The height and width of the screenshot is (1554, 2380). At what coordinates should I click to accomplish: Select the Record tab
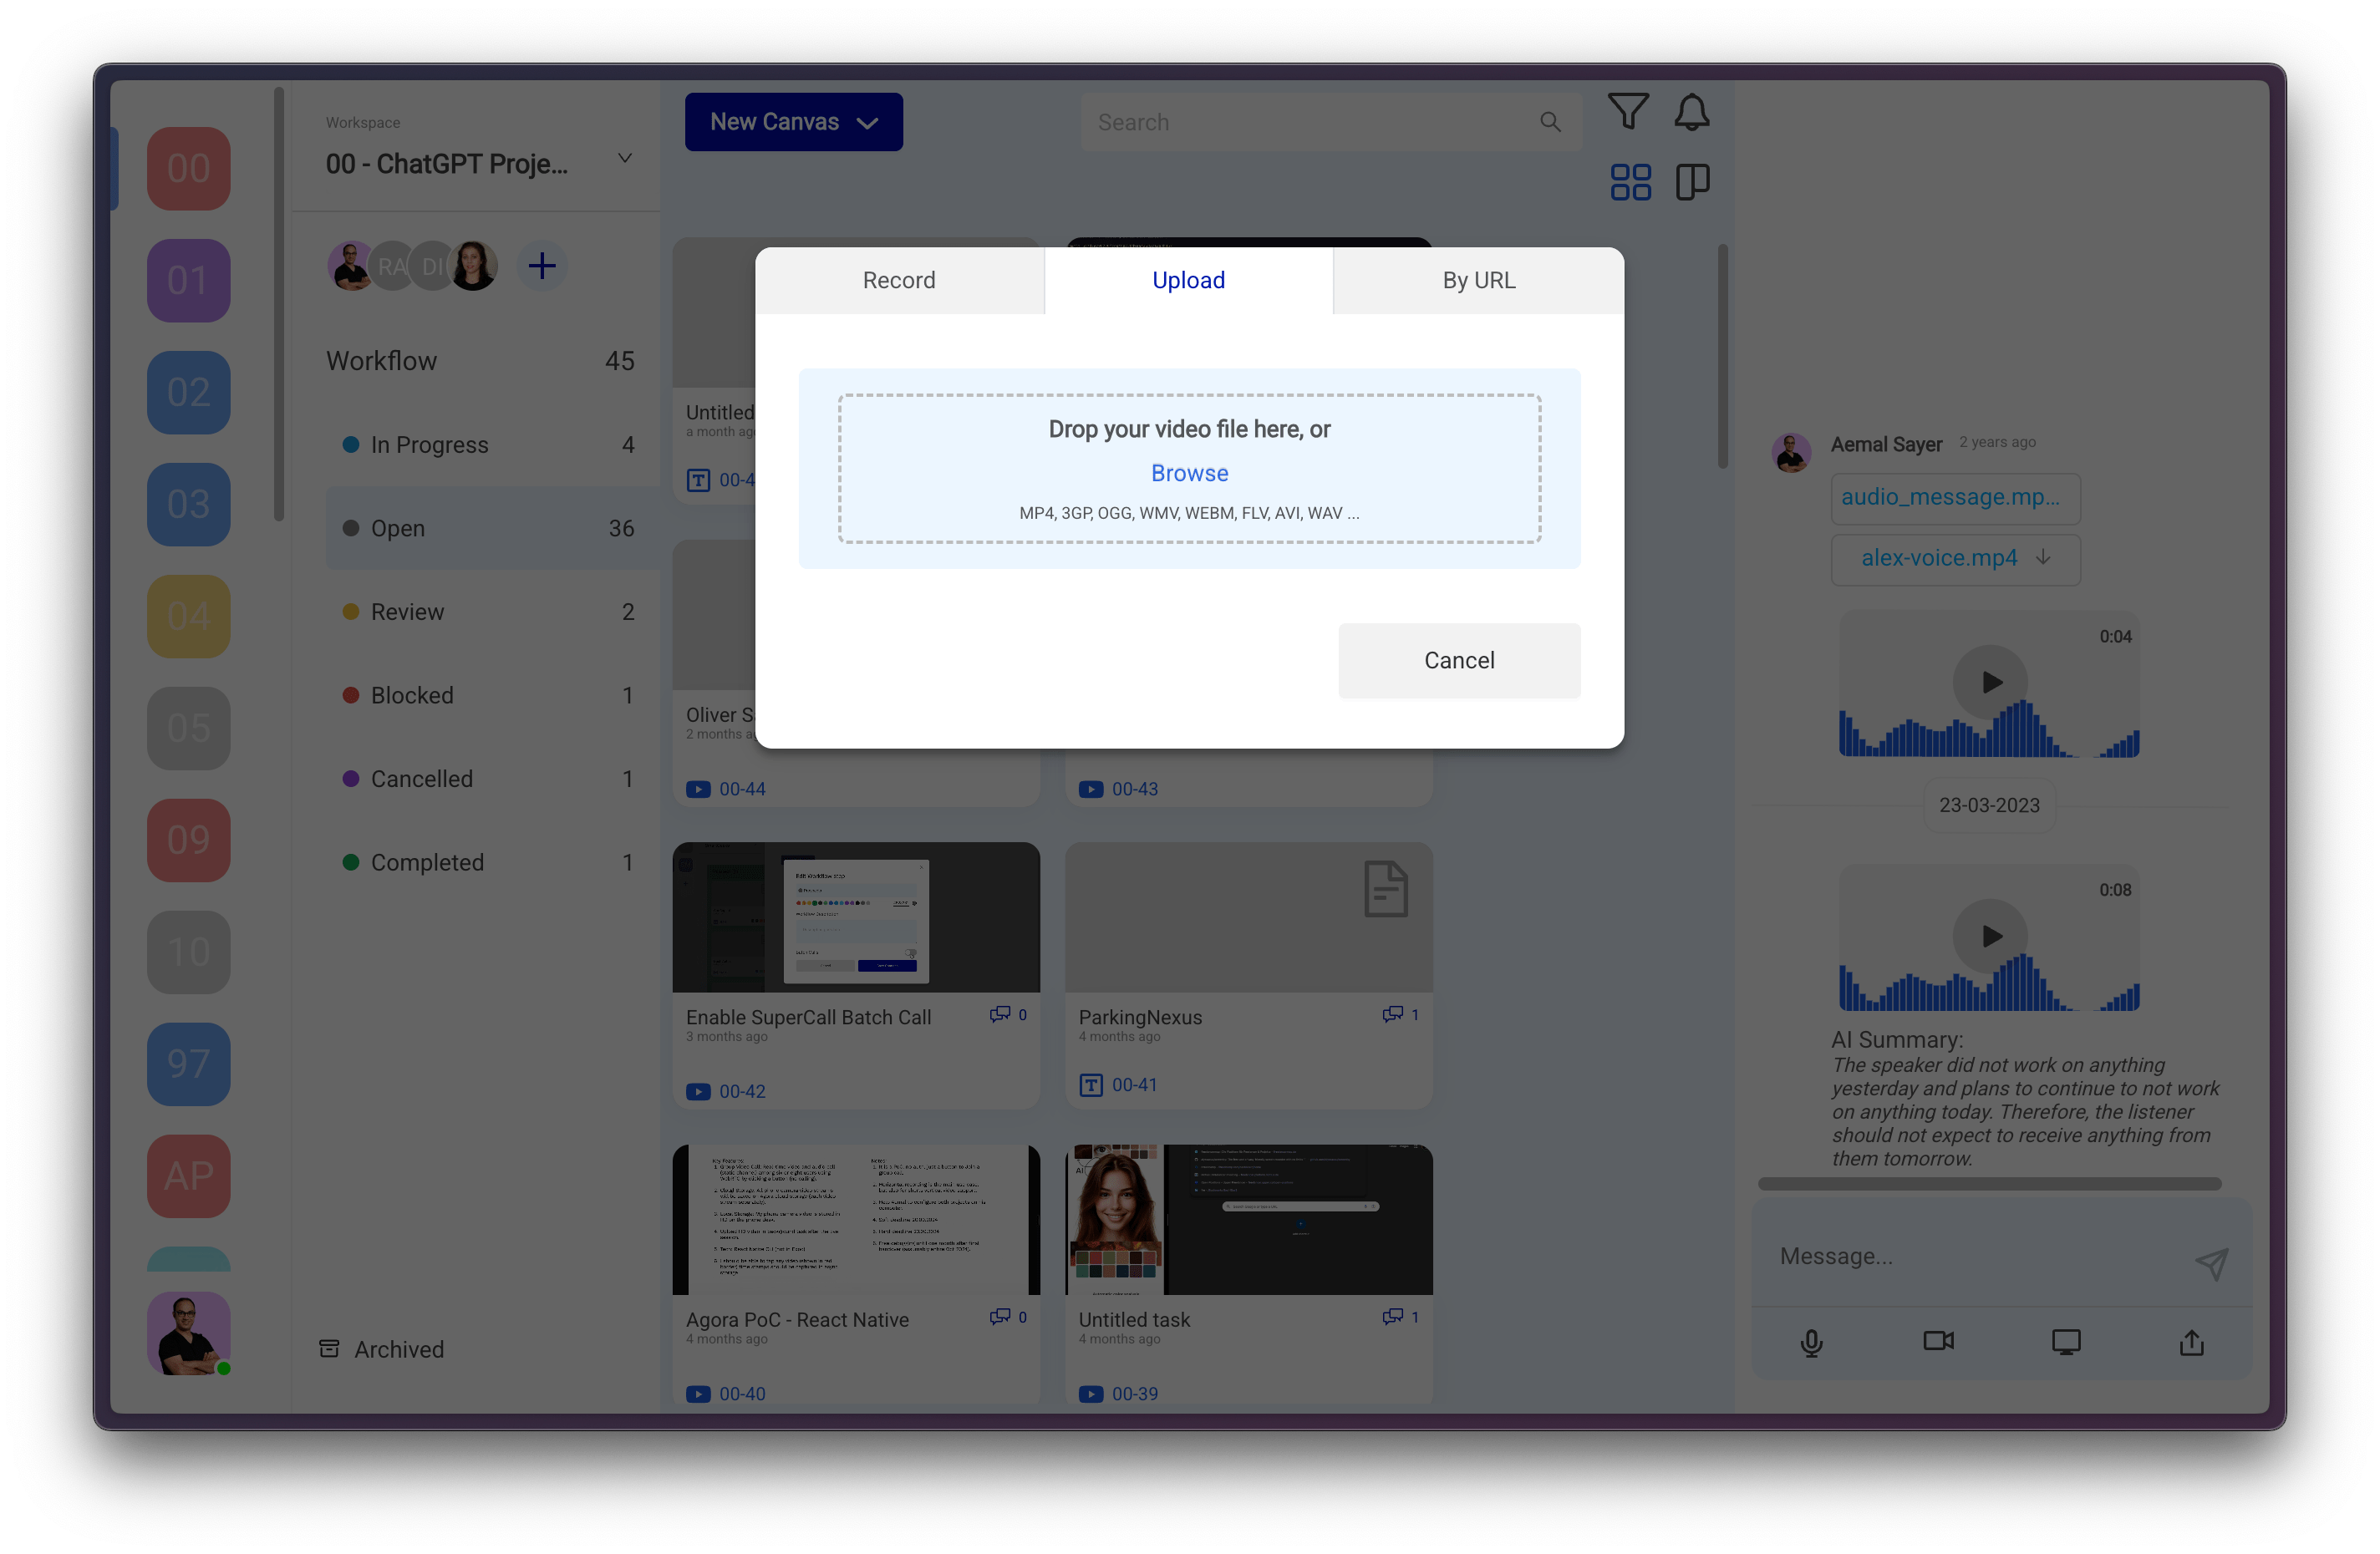pos(898,279)
